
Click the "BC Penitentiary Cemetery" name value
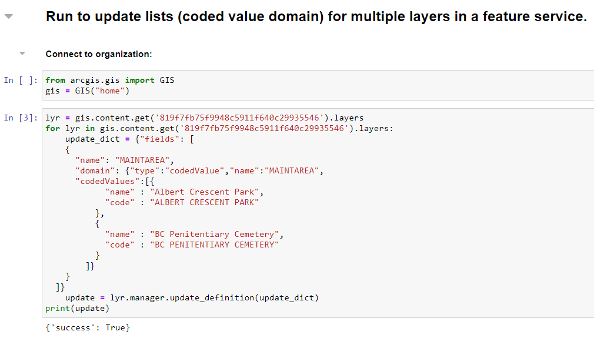point(215,235)
